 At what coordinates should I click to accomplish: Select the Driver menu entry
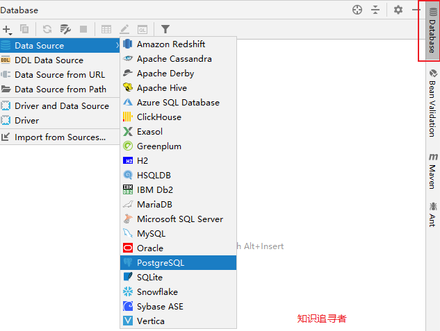tap(60, 121)
